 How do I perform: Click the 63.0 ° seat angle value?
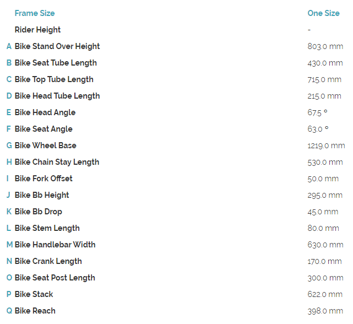[318, 129]
